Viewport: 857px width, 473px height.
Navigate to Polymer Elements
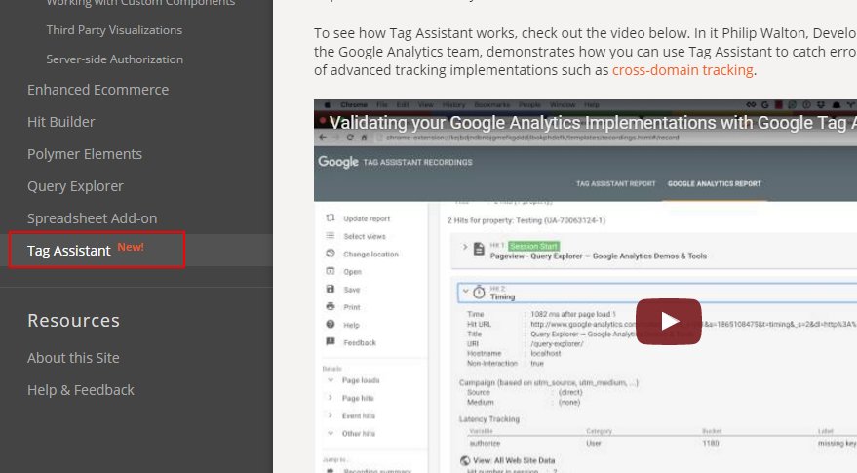85,154
